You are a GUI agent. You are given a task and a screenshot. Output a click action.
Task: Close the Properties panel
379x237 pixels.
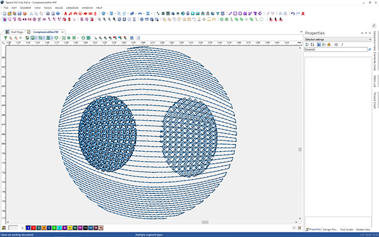(x=370, y=33)
